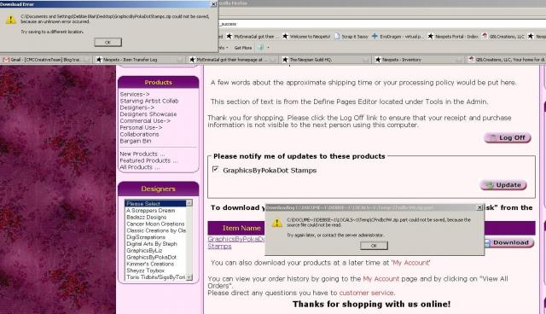Screen dimensions: 546x314
Task: Select GraphicsByPokaDot in the Designers list
Action: [x=152, y=257]
